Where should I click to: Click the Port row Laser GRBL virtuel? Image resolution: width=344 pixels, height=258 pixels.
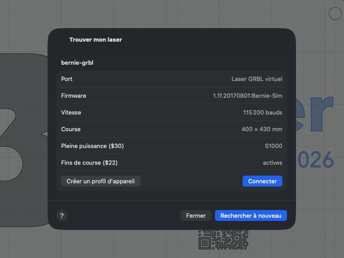(172, 79)
